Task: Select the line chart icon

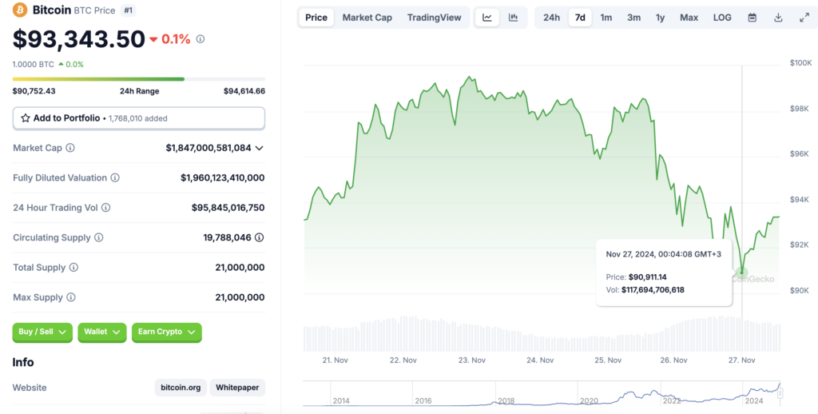Action: click(487, 18)
